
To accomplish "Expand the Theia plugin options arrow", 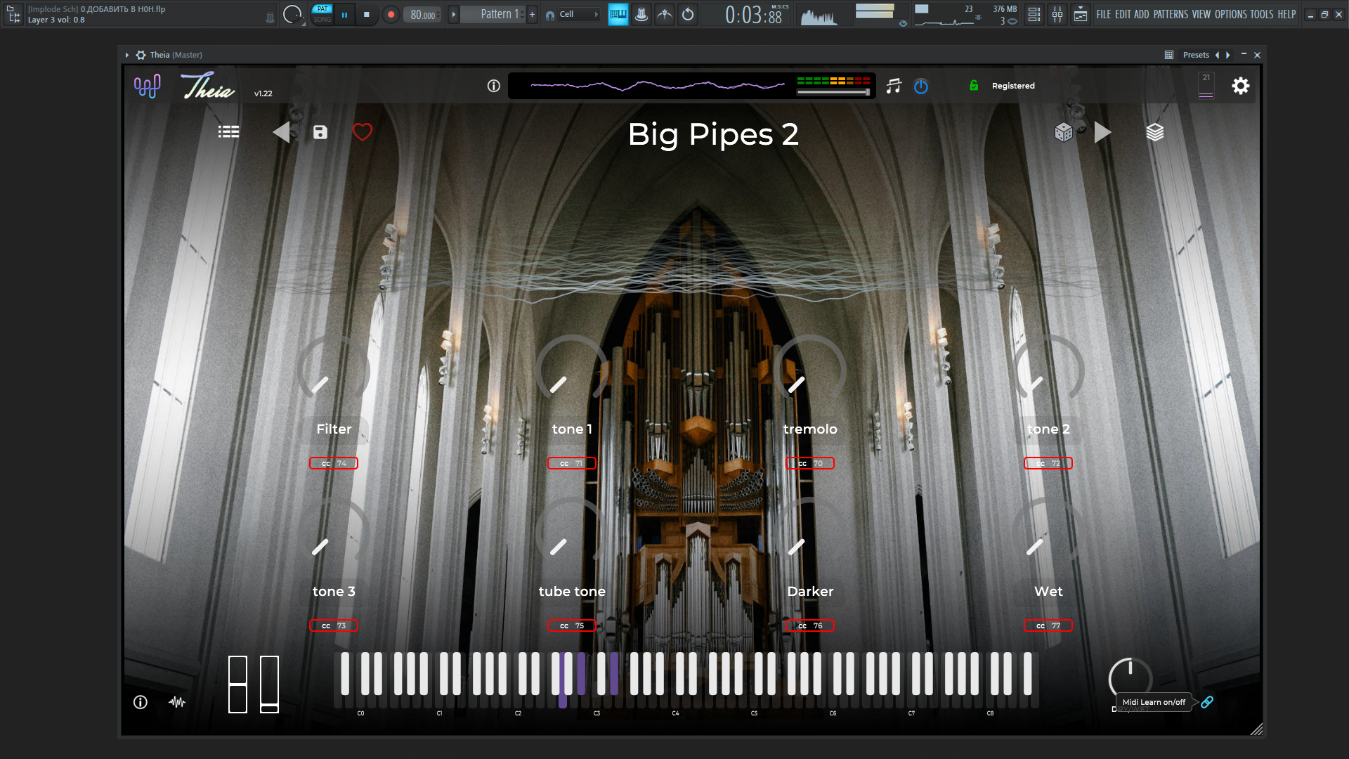I will pyautogui.click(x=127, y=55).
